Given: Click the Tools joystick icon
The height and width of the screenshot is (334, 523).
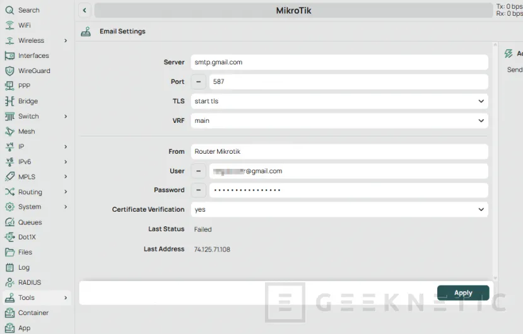Looking at the screenshot, I should [x=9, y=297].
